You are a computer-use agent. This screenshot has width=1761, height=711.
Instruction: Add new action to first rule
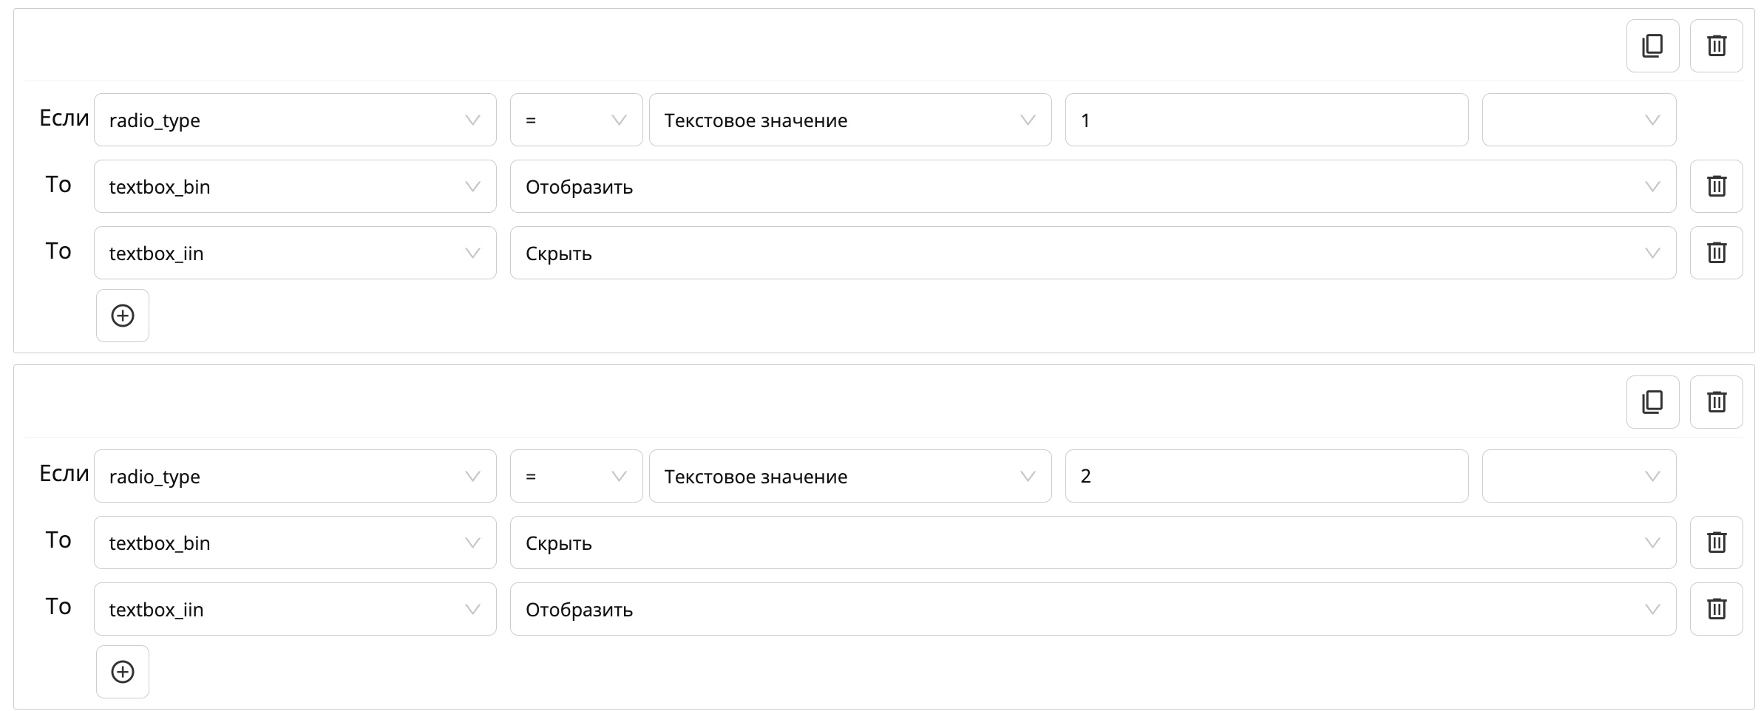(x=123, y=316)
